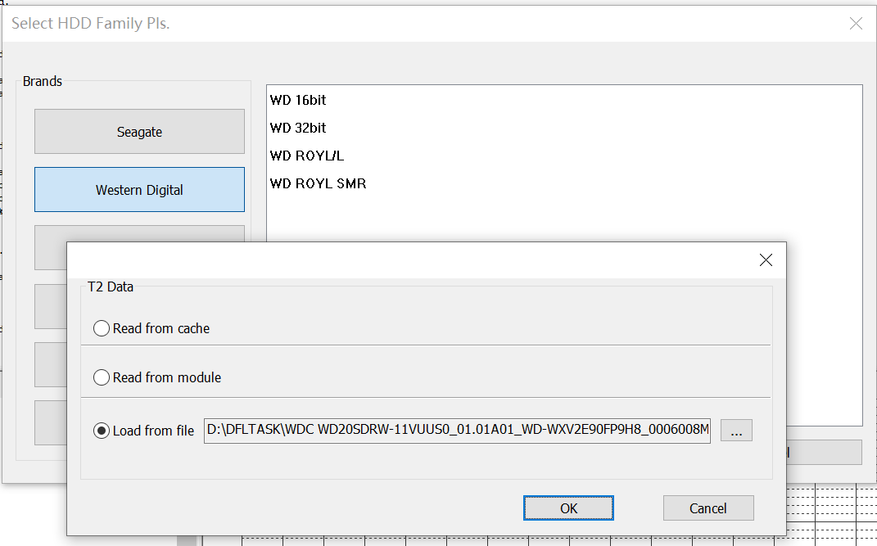877x546 pixels.
Task: Close the Select HDD Family dialog
Action: click(x=856, y=24)
